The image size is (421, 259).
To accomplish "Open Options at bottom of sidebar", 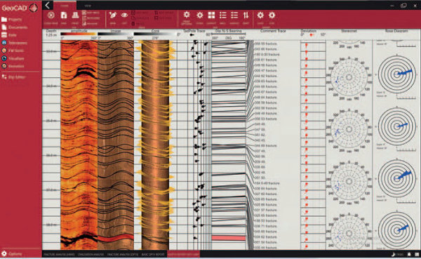I will pyautogui.click(x=12, y=253).
